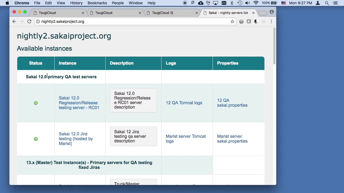Open Sakai 12.0 Jira testing link
The width and height of the screenshot is (344, 193).
click(x=76, y=139)
